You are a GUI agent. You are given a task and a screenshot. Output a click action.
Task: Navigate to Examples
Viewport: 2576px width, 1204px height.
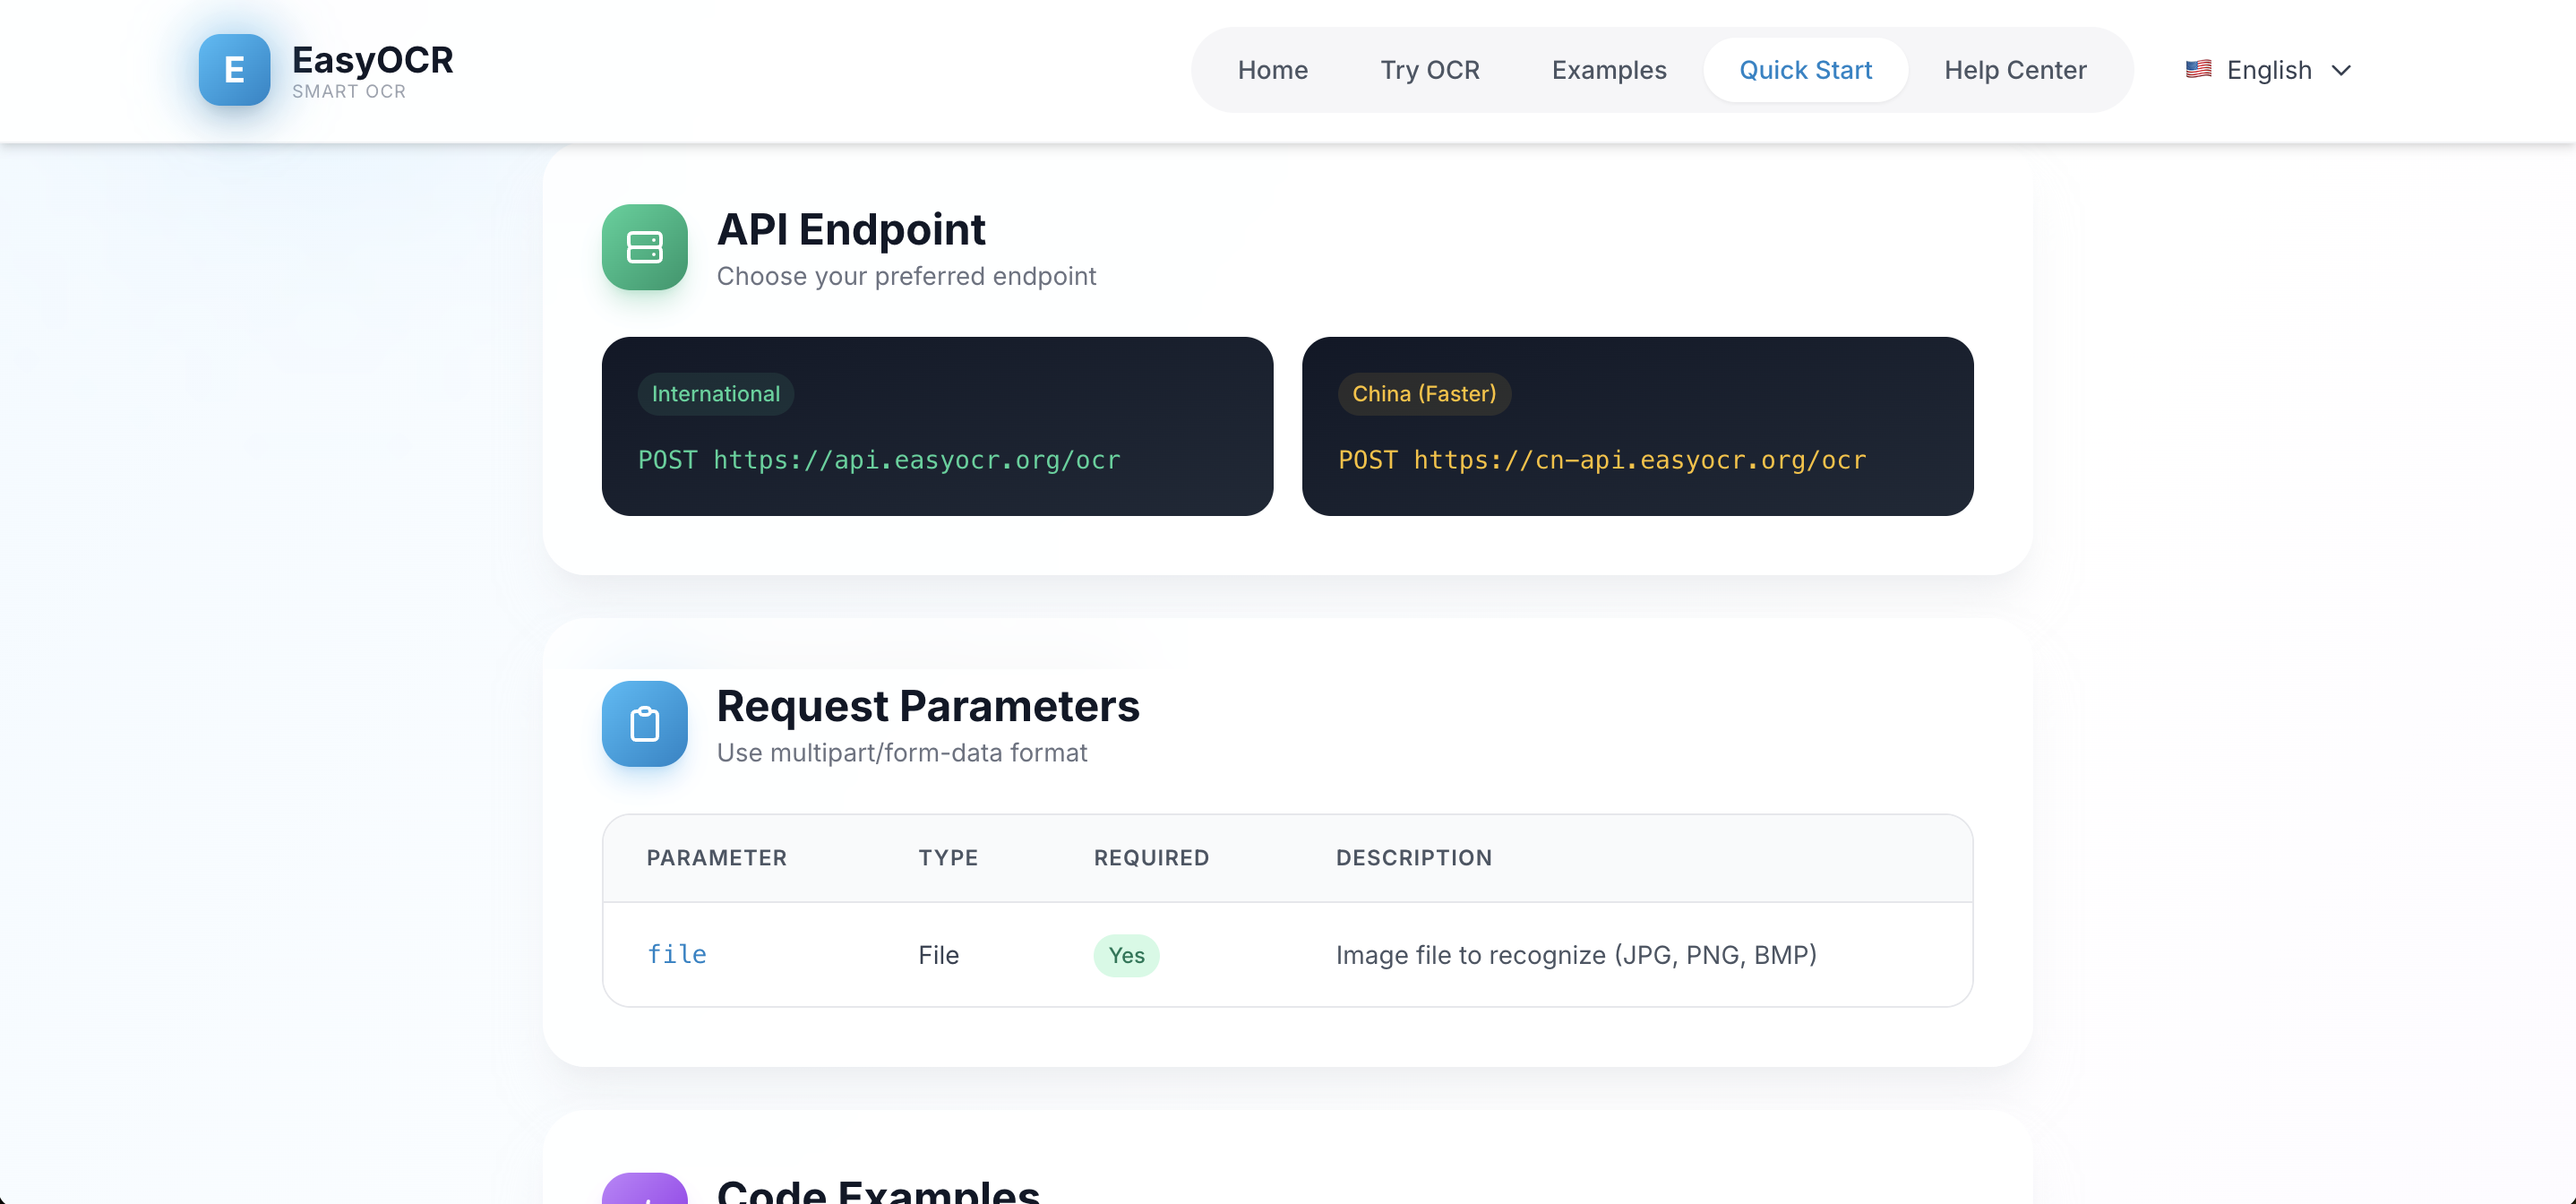[1608, 70]
